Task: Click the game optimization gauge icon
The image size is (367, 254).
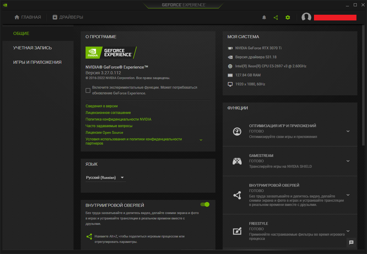Action: pos(237,131)
